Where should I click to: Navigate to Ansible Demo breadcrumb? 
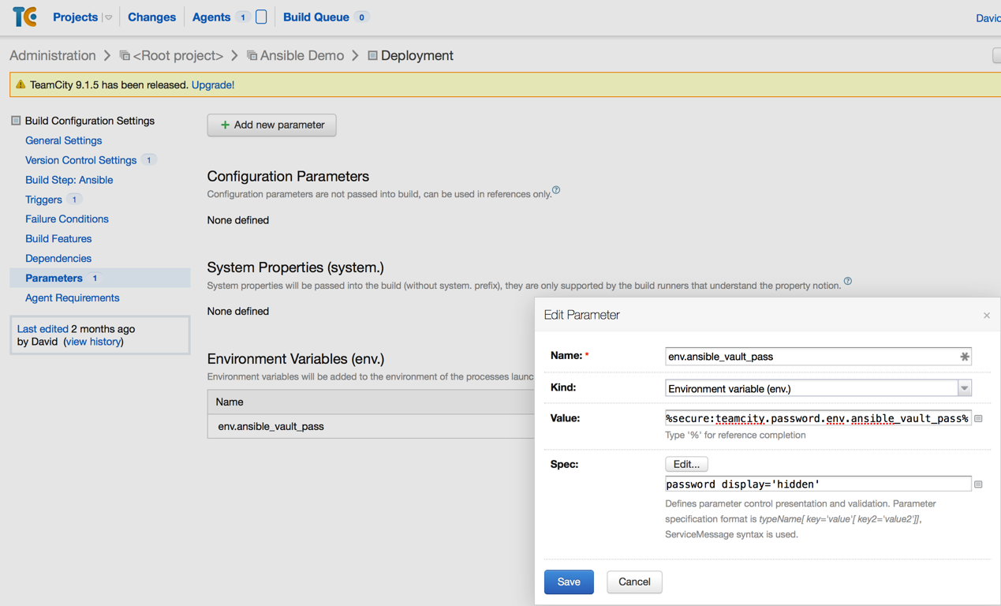tap(302, 55)
